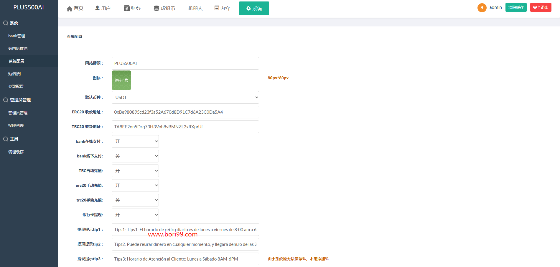Select the 虚拟币 navigation tab
This screenshot has width=560, height=267.
click(x=164, y=9)
